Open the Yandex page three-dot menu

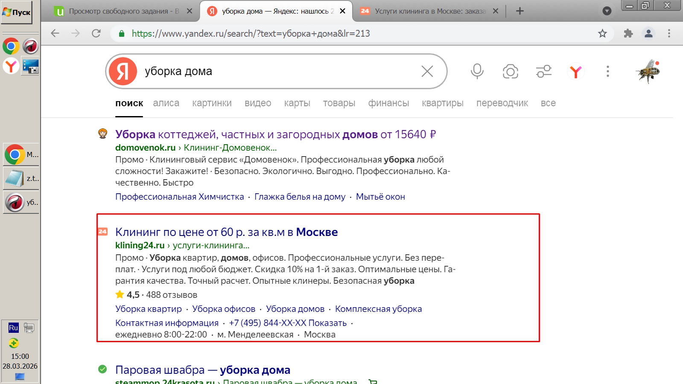[x=608, y=71]
